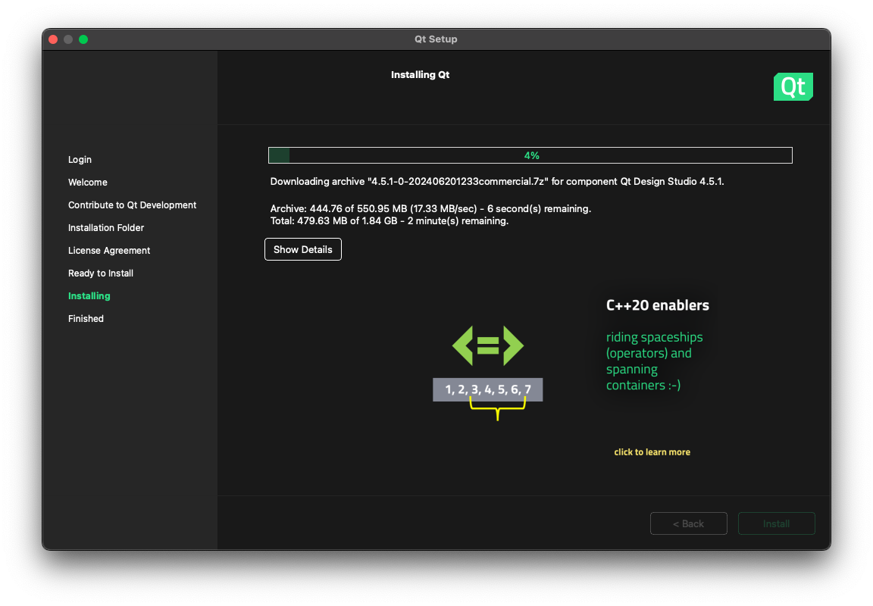Click the C++20 enablers heading
Image resolution: width=873 pixels, height=606 pixels.
coord(658,306)
